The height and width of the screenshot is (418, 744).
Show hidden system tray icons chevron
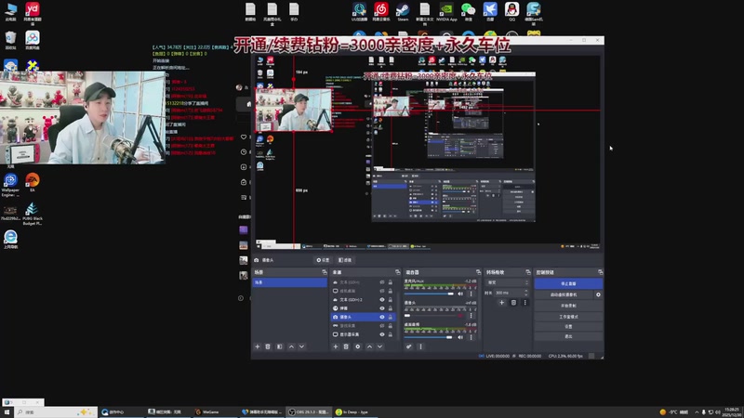pyautogui.click(x=696, y=411)
